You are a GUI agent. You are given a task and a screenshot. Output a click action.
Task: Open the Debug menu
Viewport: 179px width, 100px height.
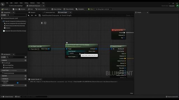(x=26, y=3)
